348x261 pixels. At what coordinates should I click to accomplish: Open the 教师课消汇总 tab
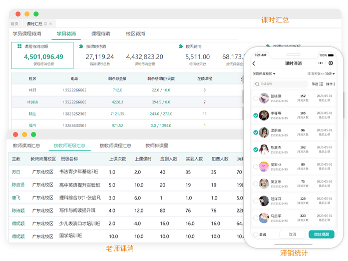26,145
